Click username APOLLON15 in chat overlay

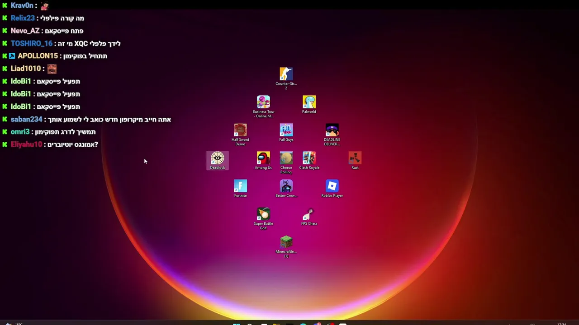(38, 56)
